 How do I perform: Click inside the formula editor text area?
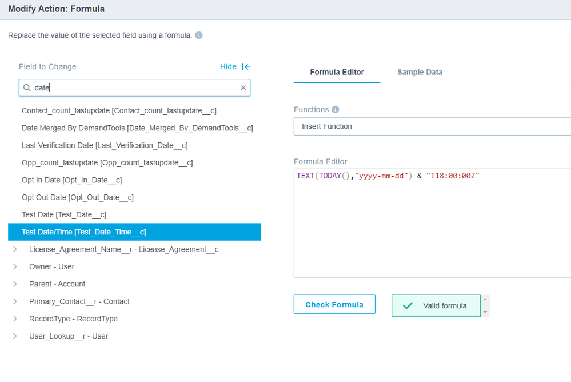[432, 229]
